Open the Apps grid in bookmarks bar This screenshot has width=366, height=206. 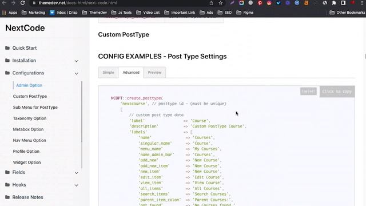pos(10,13)
